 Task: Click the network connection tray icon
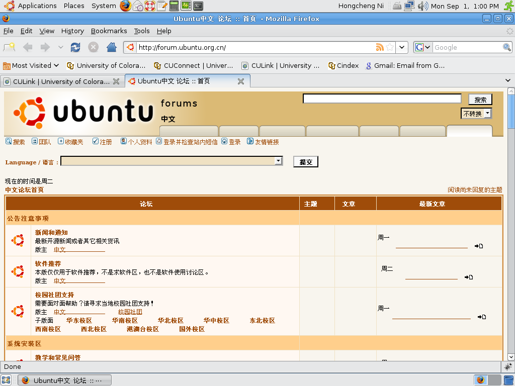click(409, 6)
